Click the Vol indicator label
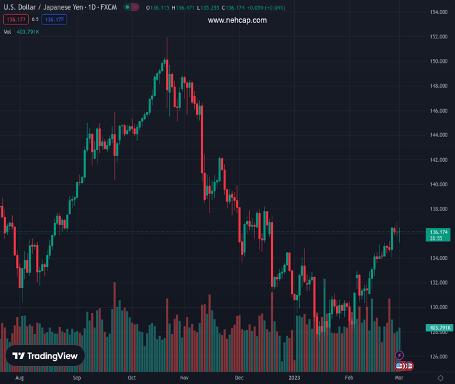The width and height of the screenshot is (455, 384). [x=8, y=31]
